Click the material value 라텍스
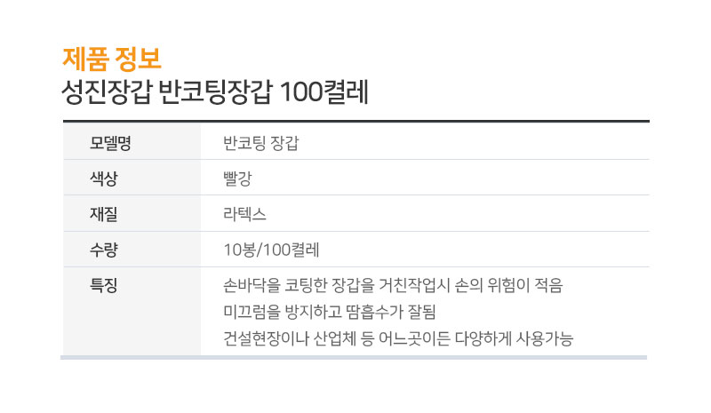Viewport: 711px width, 413px height. click(244, 214)
